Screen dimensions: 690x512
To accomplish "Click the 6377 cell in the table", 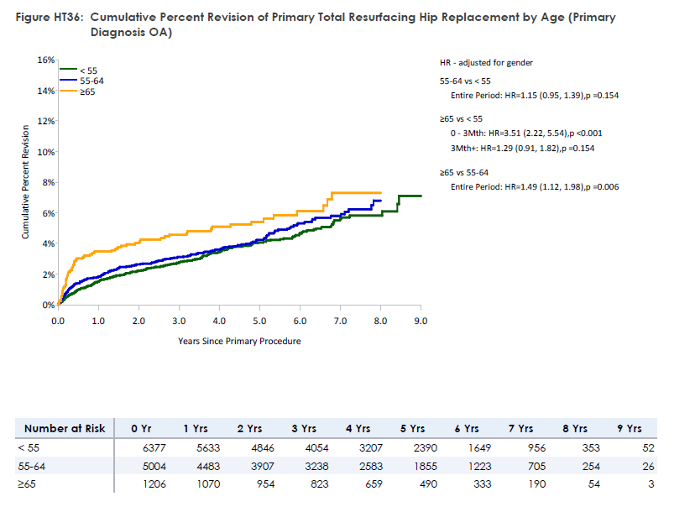I will (x=151, y=448).
